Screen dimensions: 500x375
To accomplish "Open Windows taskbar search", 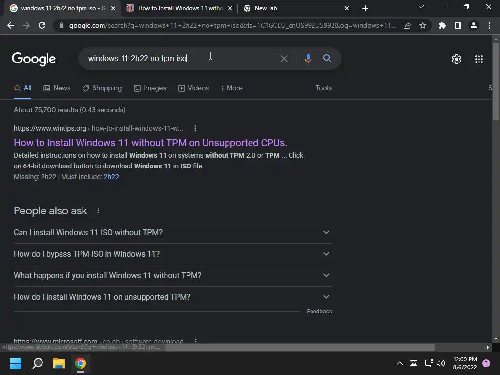I will [38, 363].
